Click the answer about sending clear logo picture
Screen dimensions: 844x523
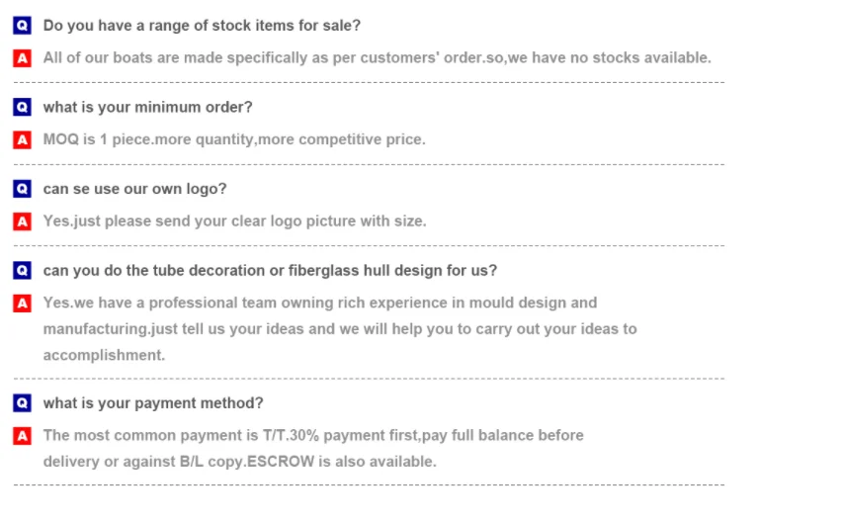pos(234,221)
